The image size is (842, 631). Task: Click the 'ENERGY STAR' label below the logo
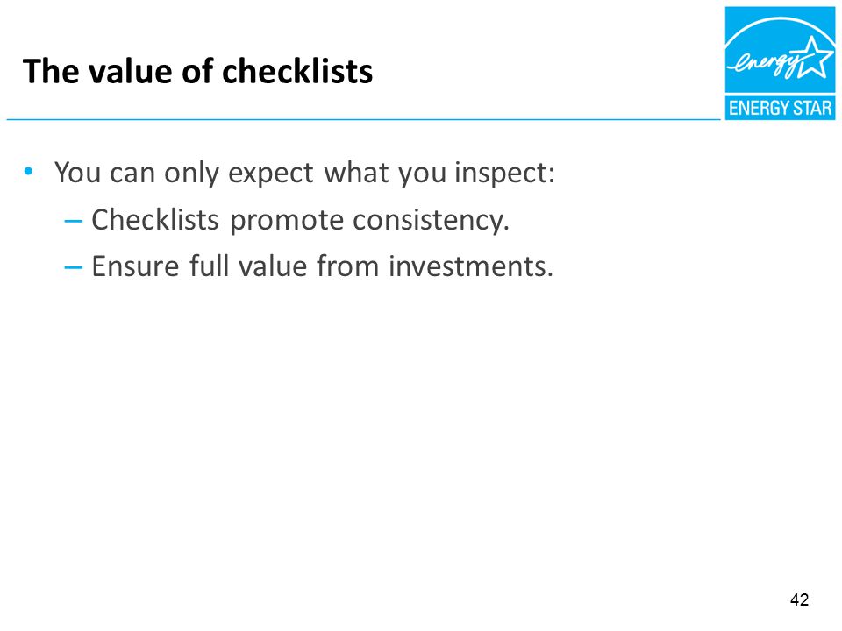780,108
